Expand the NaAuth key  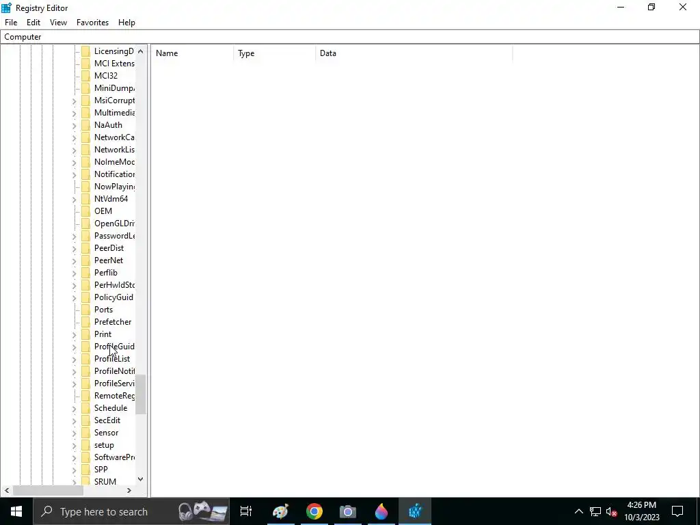click(x=75, y=126)
